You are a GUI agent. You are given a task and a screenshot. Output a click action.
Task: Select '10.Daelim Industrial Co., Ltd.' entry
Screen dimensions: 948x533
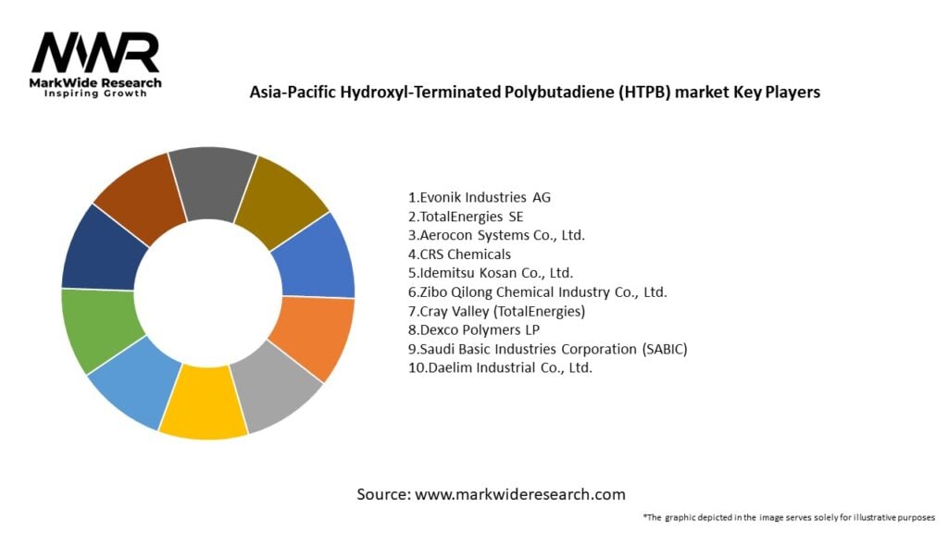tap(500, 368)
